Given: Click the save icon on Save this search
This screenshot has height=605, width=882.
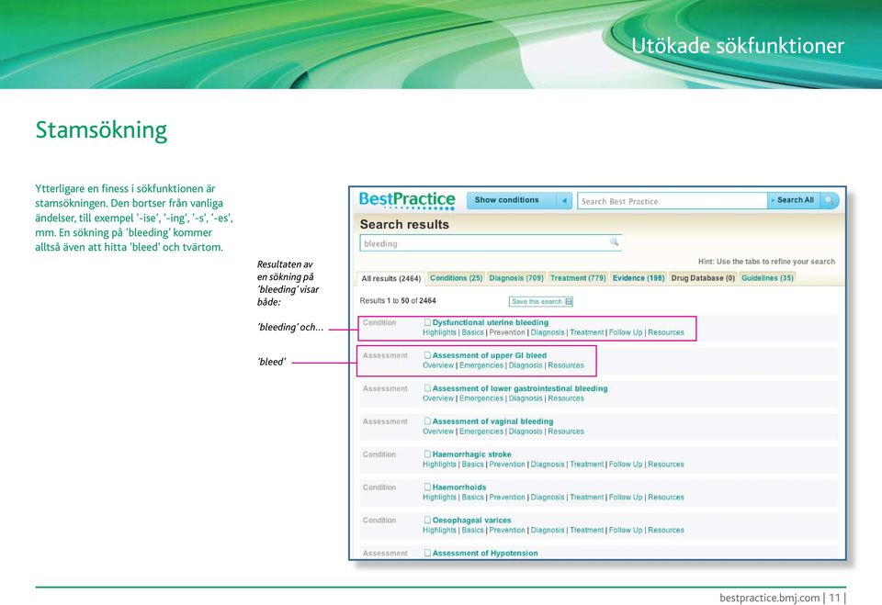Looking at the screenshot, I should point(569,301).
